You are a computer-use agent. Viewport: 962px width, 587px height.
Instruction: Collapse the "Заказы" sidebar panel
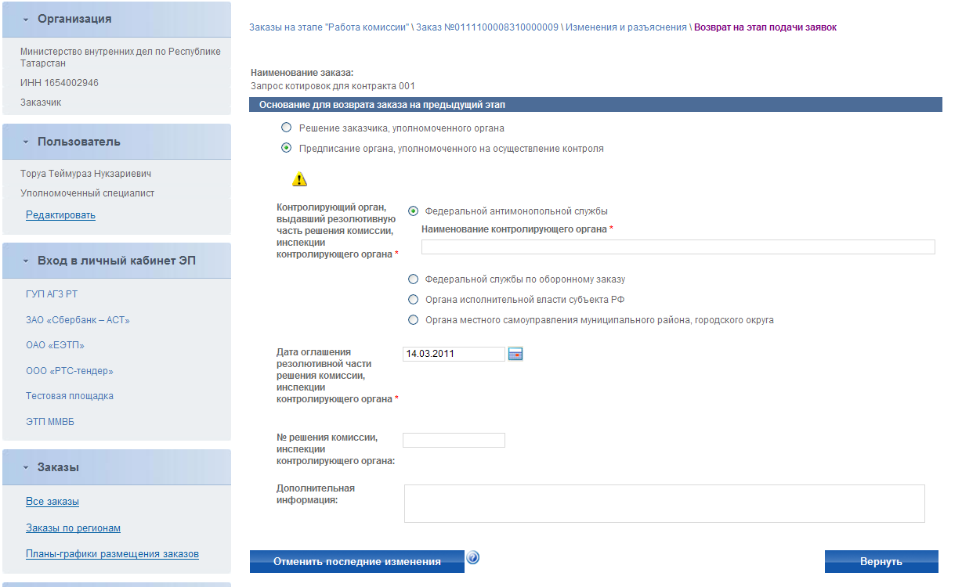(x=26, y=467)
